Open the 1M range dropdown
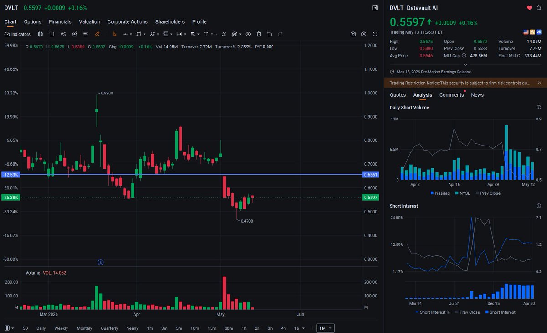Image resolution: width=547 pixels, height=333 pixels. 326,328
